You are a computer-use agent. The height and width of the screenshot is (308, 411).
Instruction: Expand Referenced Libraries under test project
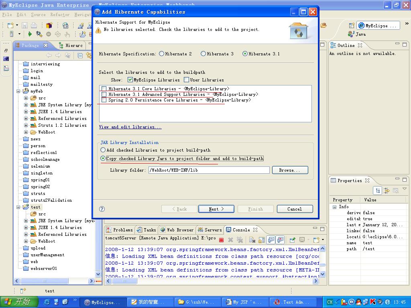click(26, 234)
